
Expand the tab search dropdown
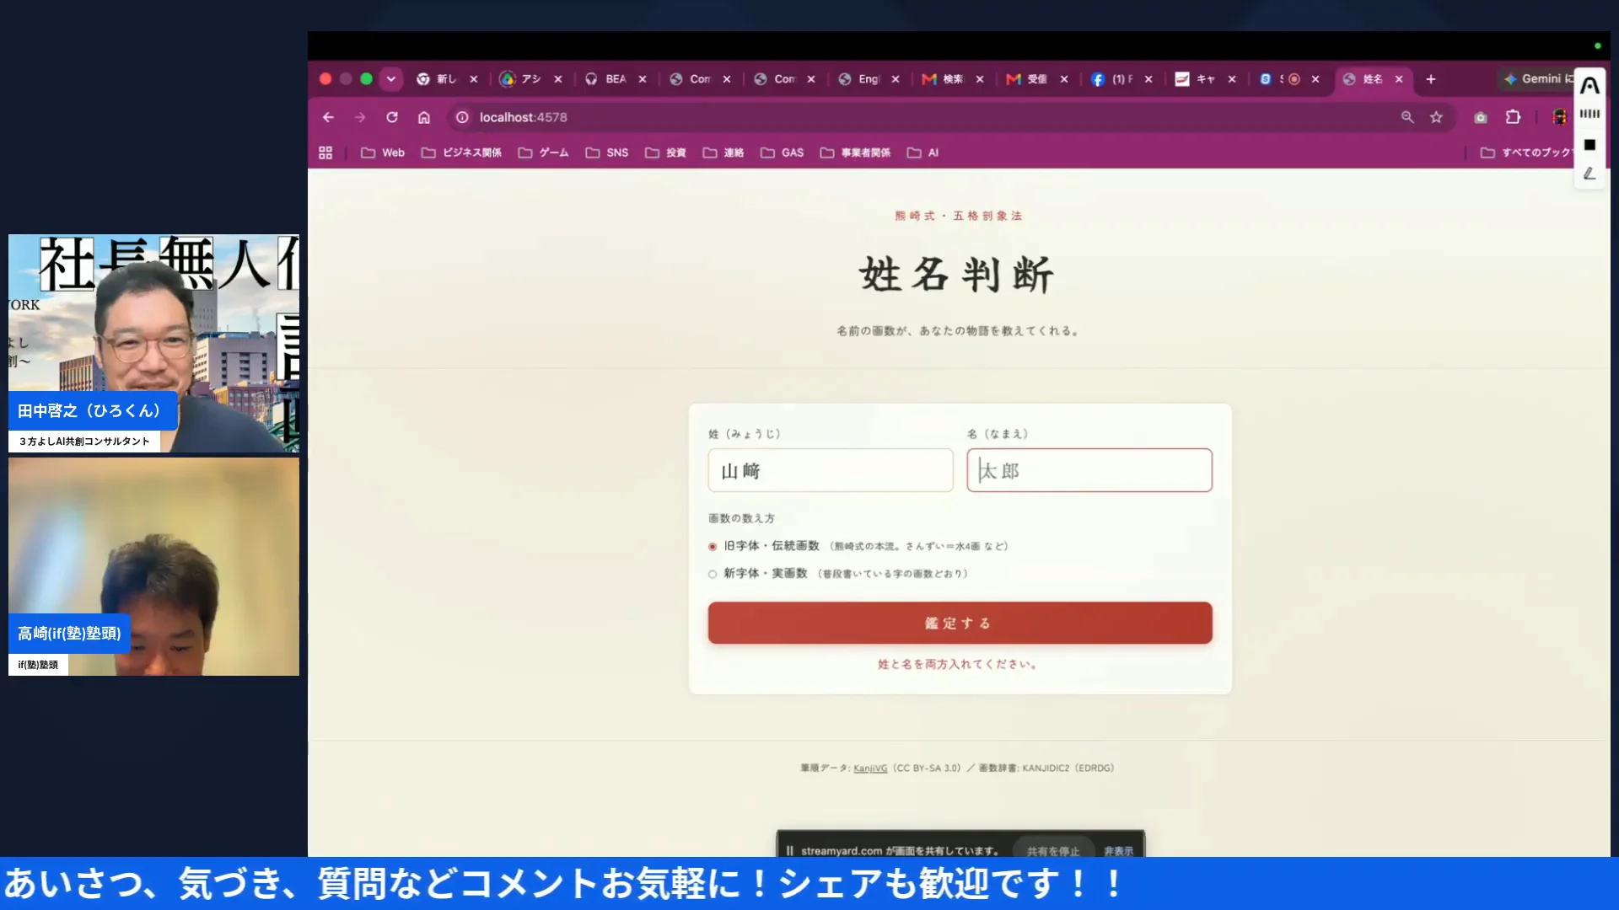click(x=390, y=79)
